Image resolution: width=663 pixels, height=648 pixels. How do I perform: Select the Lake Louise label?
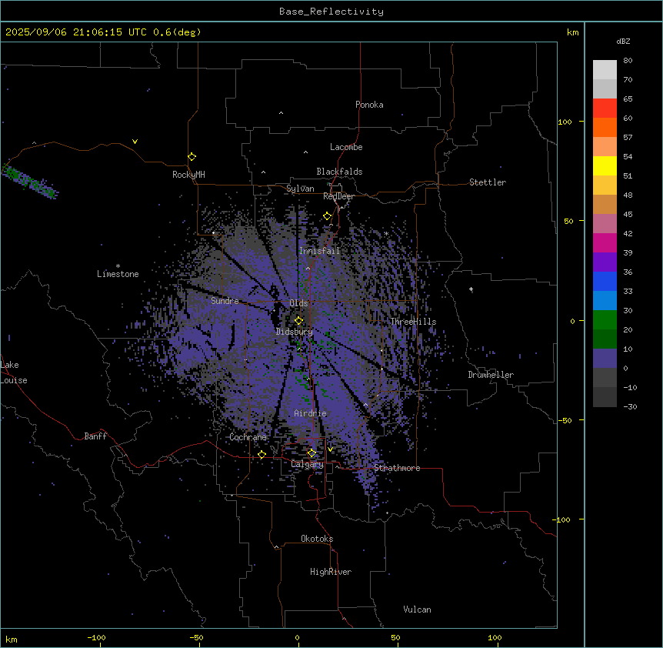(x=14, y=372)
